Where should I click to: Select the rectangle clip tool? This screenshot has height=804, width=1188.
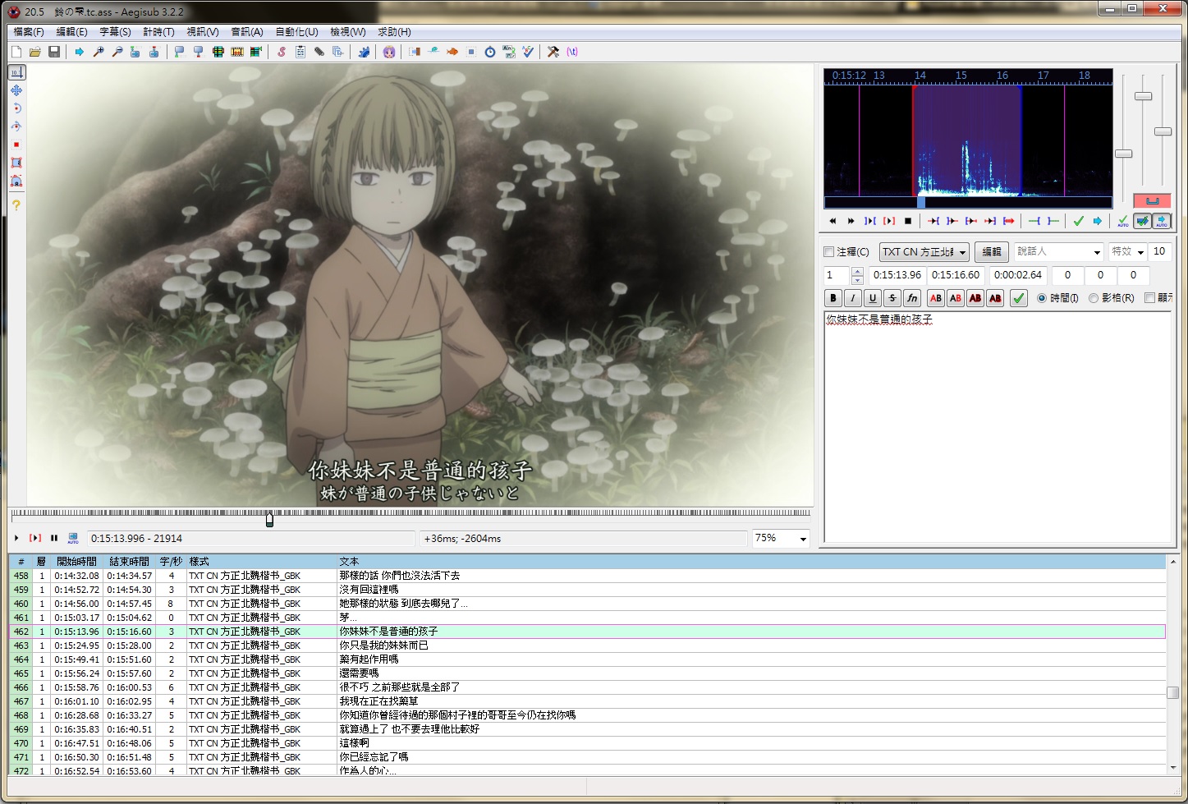16,163
